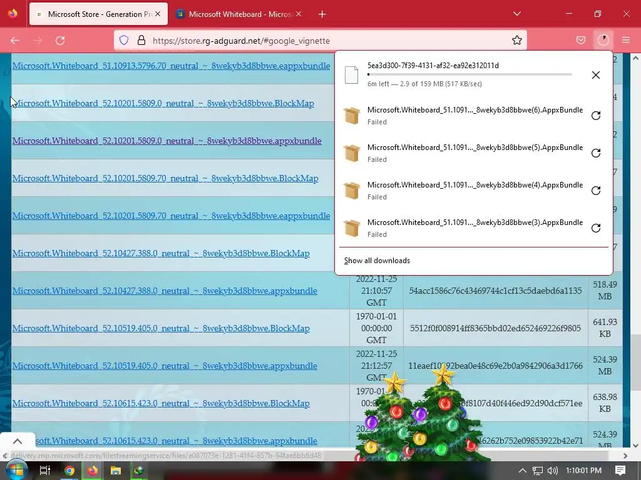Download Whiteboard 51.10913.5796.70 eappxbundle
The width and height of the screenshot is (641, 480).
click(171, 66)
